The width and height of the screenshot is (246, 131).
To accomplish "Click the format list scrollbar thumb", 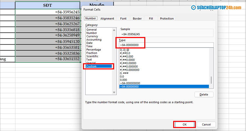I will point(211,80).
